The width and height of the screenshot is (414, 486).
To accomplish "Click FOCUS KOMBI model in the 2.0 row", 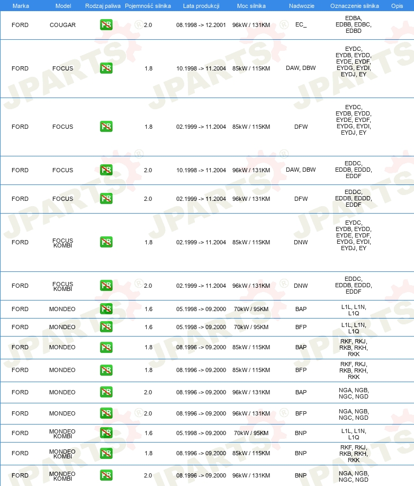I will 63,286.
